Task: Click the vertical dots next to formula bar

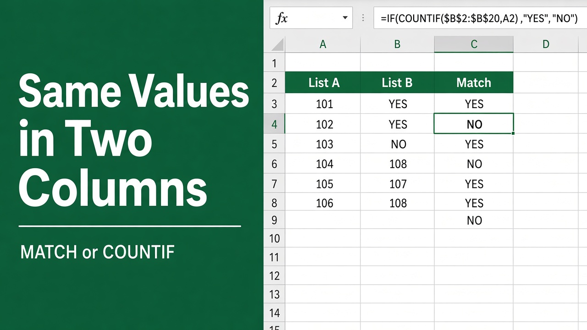Action: point(363,18)
